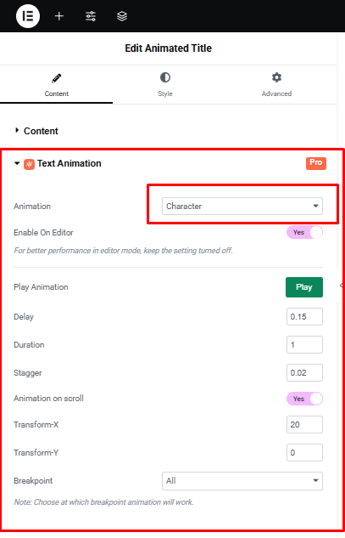Screen dimensions: 345x538
Task: Click the Pro badge
Action: click(x=316, y=163)
